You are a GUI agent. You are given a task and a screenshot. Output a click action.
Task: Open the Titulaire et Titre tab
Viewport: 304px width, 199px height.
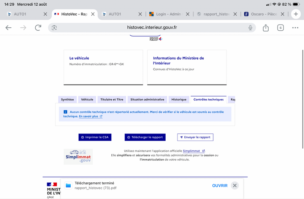(x=112, y=99)
